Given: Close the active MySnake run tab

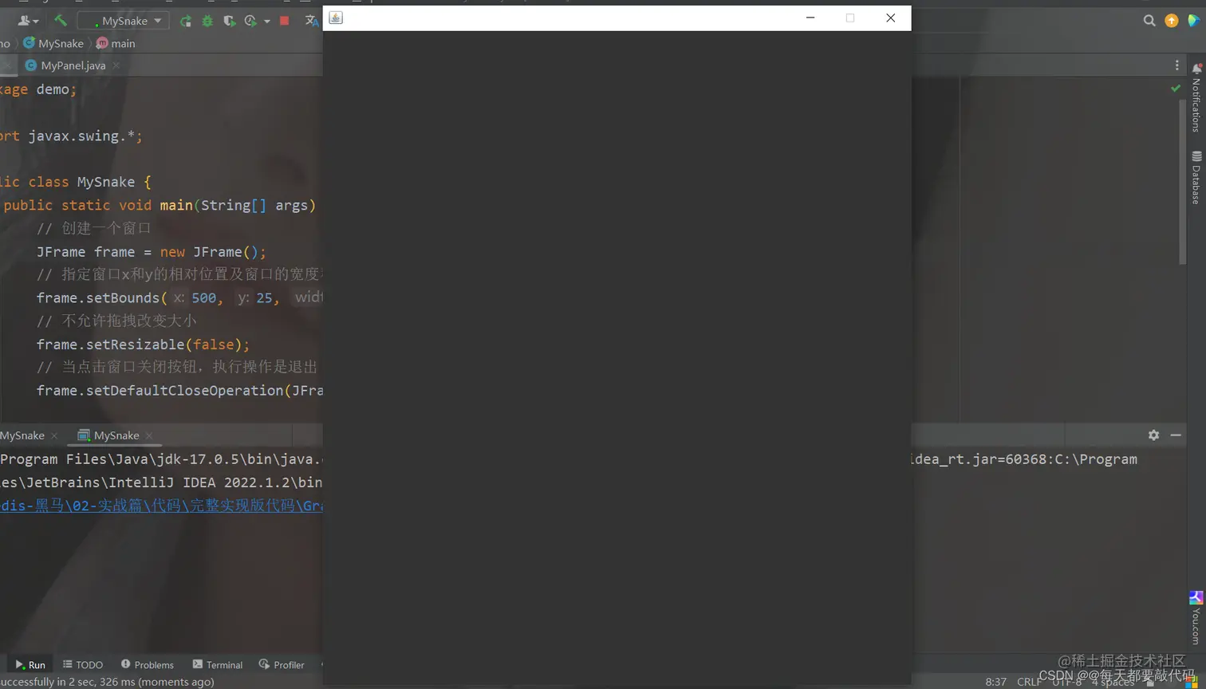Looking at the screenshot, I should pos(149,435).
